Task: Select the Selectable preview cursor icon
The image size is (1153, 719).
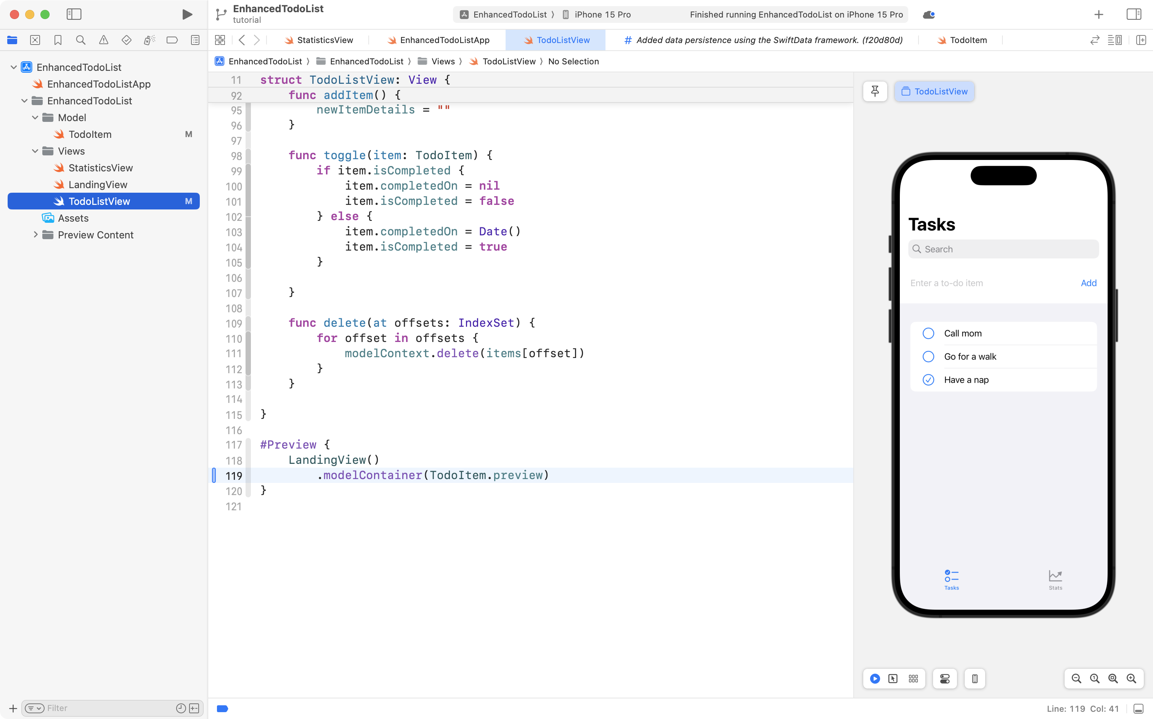Action: pyautogui.click(x=893, y=679)
